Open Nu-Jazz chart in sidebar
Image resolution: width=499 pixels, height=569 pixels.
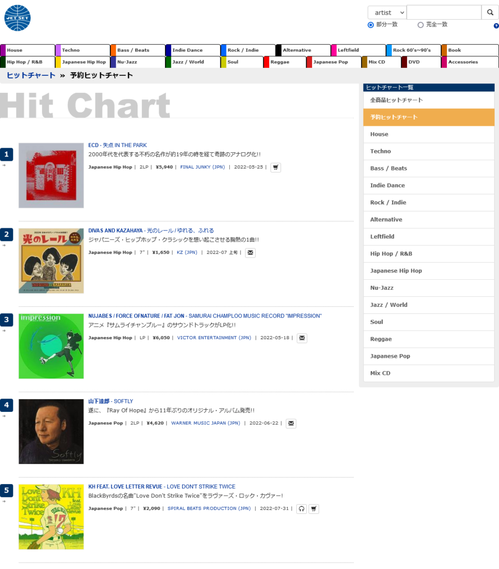(x=428, y=288)
